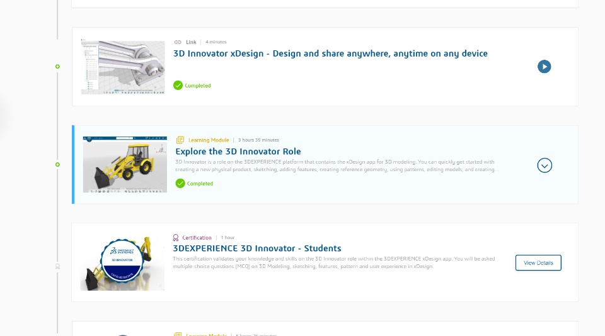Screen dimensions: 605x336
Task: Click the certification badge thumbnail
Action: (x=122, y=263)
